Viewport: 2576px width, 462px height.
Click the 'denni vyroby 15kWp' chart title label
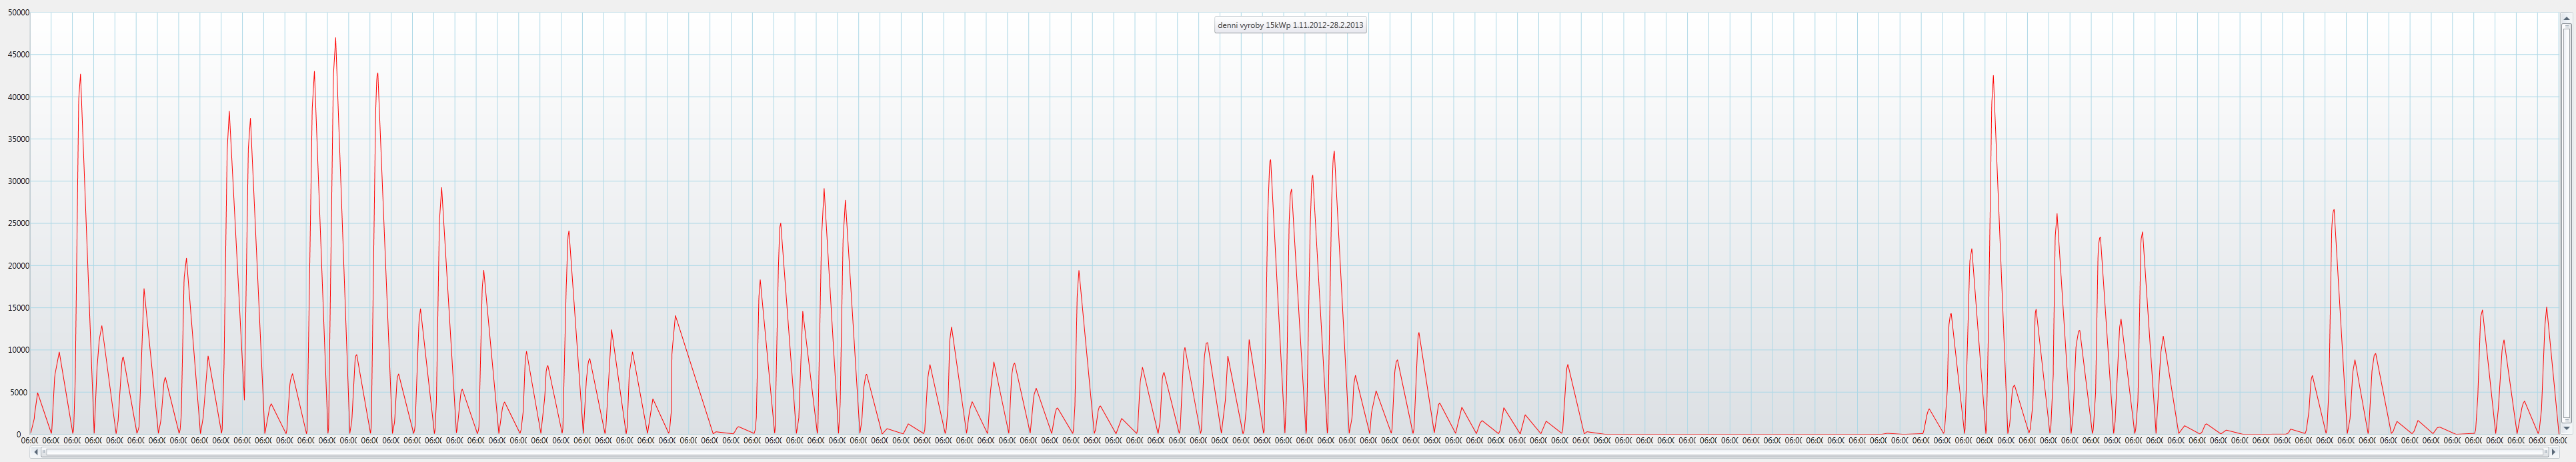1290,25
